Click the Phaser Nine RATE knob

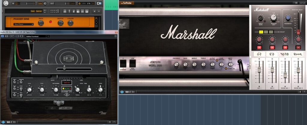[41, 23]
